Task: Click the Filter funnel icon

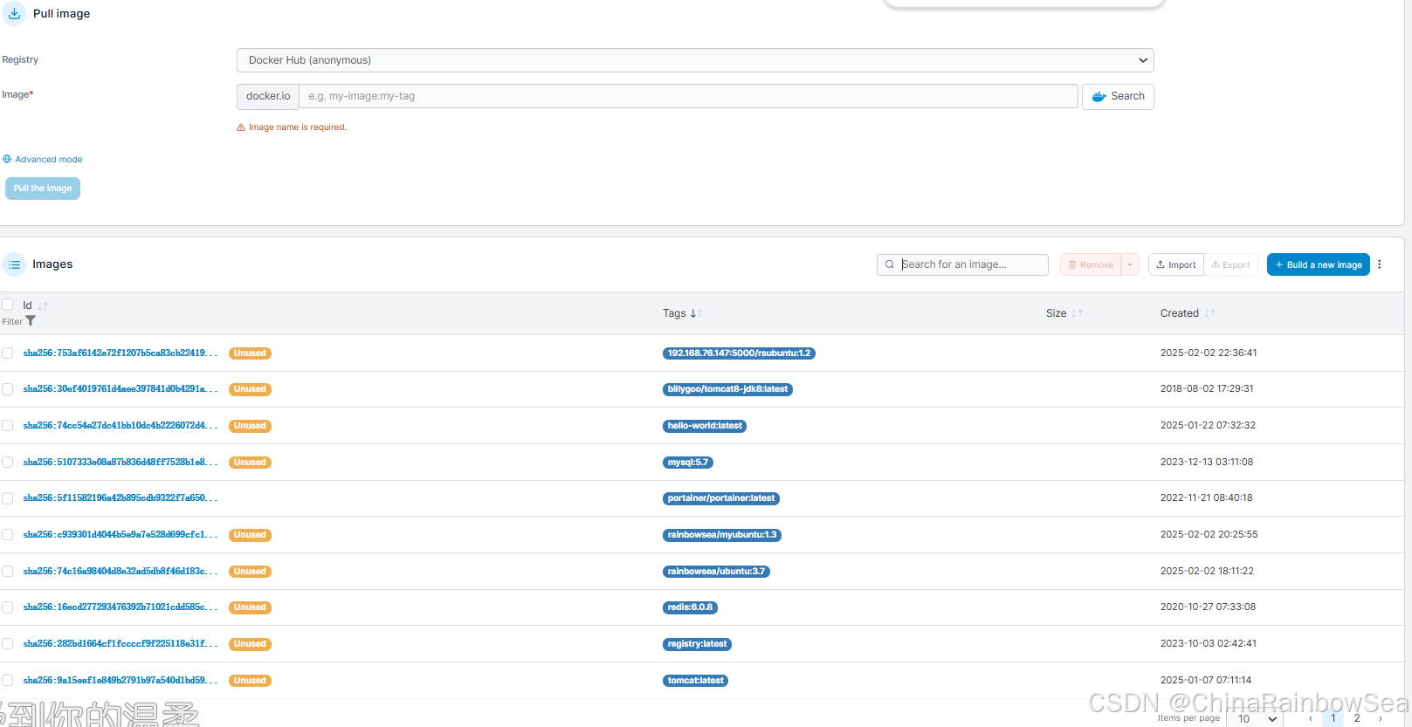Action: [31, 321]
